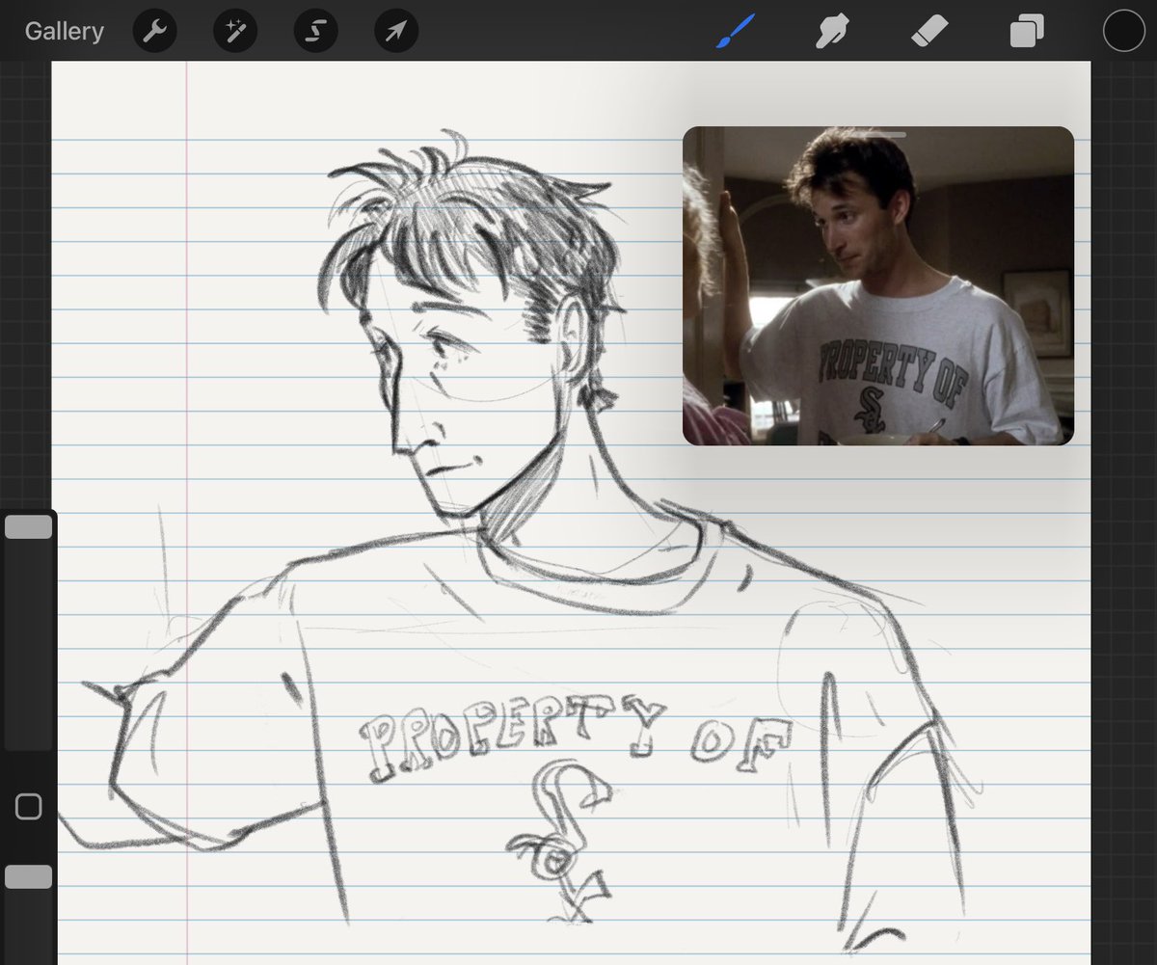
Task: Activate the Selection tool
Action: (315, 32)
